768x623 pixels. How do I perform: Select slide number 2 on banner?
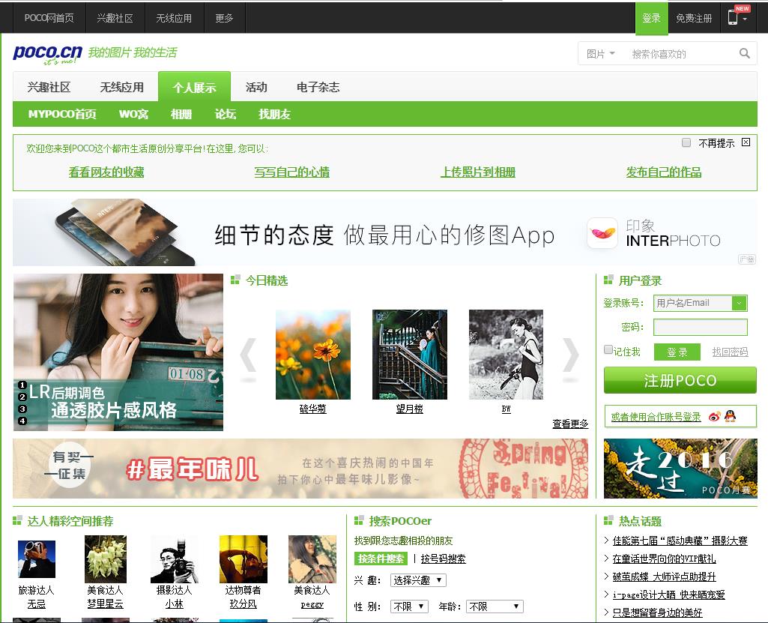click(x=22, y=397)
